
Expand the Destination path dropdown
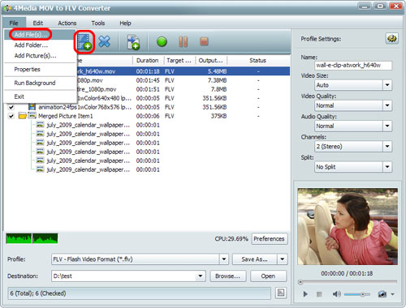coord(201,276)
